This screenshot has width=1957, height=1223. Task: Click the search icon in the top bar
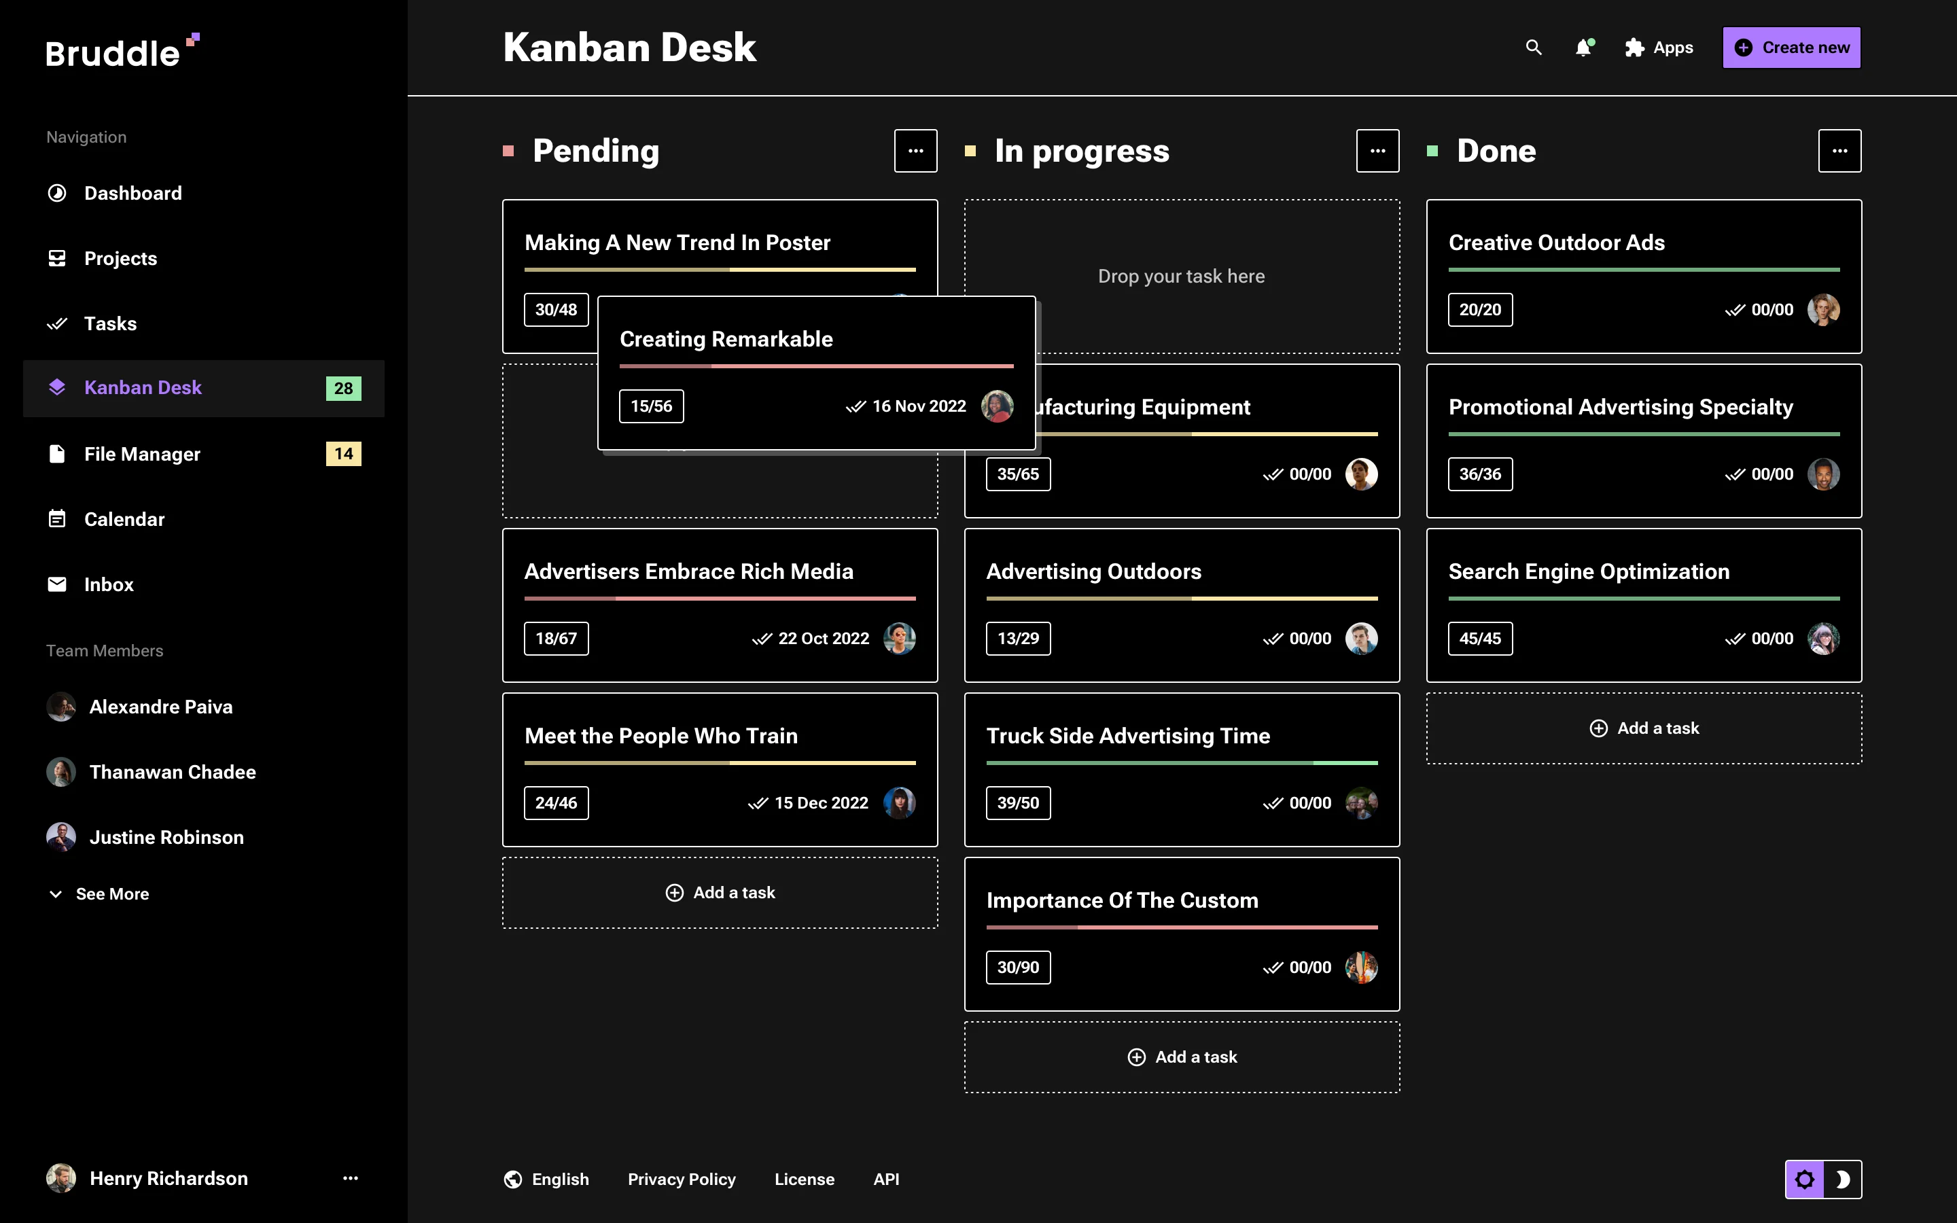(1534, 48)
